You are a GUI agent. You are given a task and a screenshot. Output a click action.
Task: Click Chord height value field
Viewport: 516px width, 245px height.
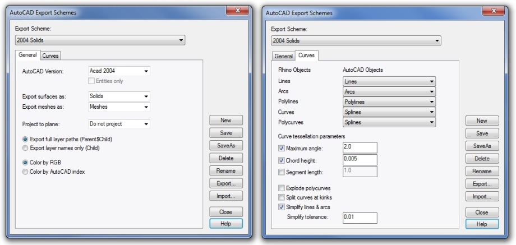point(360,160)
